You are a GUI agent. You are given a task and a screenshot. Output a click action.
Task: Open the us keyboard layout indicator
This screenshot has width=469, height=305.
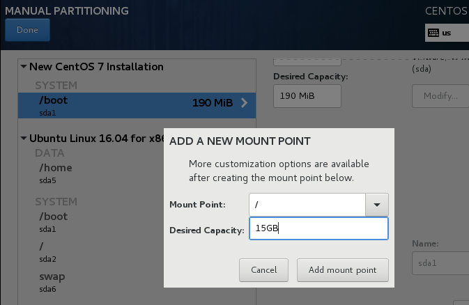coord(447,33)
